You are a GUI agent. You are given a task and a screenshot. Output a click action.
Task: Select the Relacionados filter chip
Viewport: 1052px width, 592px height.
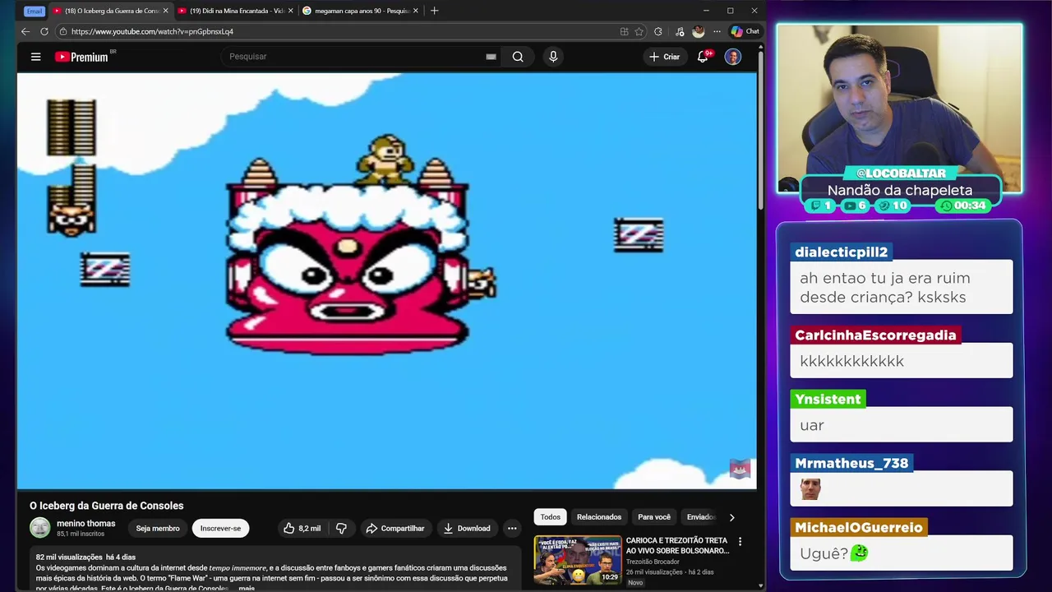(x=599, y=516)
